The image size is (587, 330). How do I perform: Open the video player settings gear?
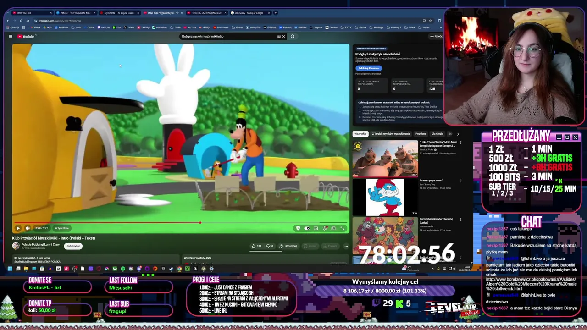tap(325, 228)
